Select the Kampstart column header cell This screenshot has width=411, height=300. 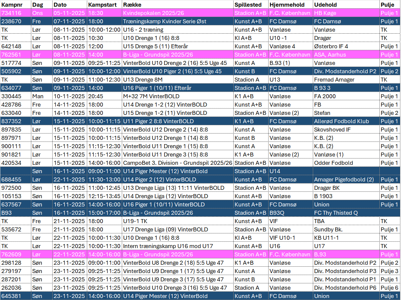[102, 5]
